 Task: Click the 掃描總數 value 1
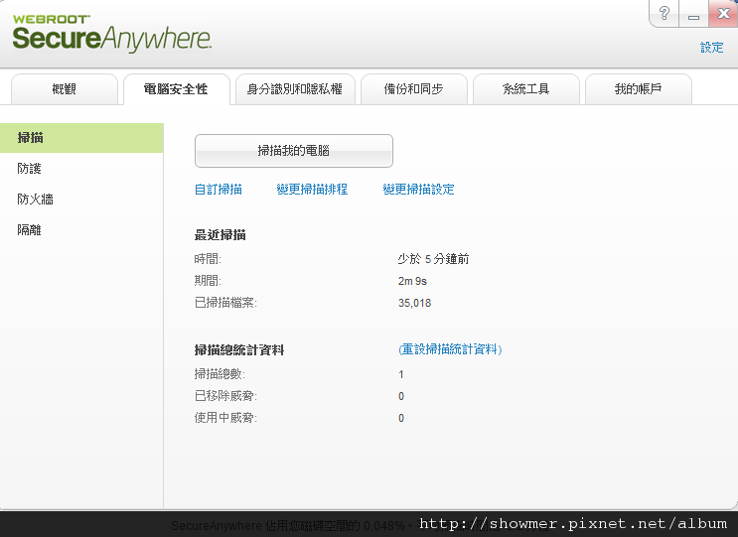[401, 375]
